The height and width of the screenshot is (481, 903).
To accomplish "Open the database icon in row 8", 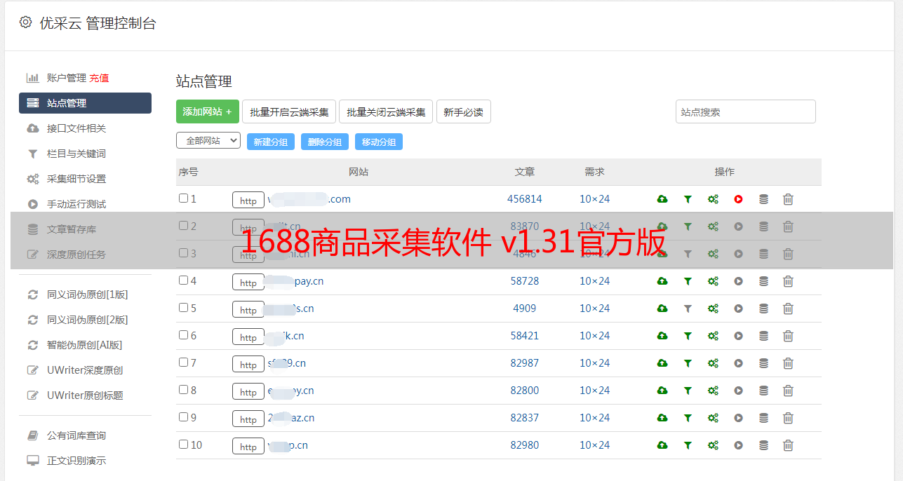I will (x=763, y=391).
